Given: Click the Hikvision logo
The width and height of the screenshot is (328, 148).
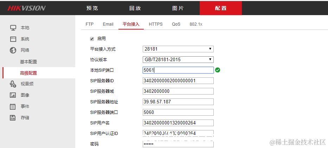Looking at the screenshot, I should [x=26, y=8].
